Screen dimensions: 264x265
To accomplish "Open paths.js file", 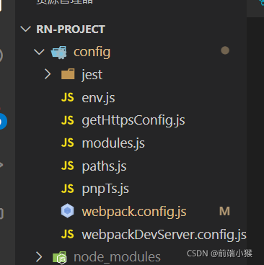I will click(x=104, y=166).
